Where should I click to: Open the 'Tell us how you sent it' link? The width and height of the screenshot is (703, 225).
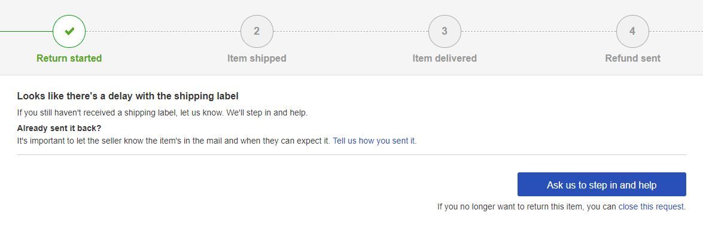click(x=374, y=141)
